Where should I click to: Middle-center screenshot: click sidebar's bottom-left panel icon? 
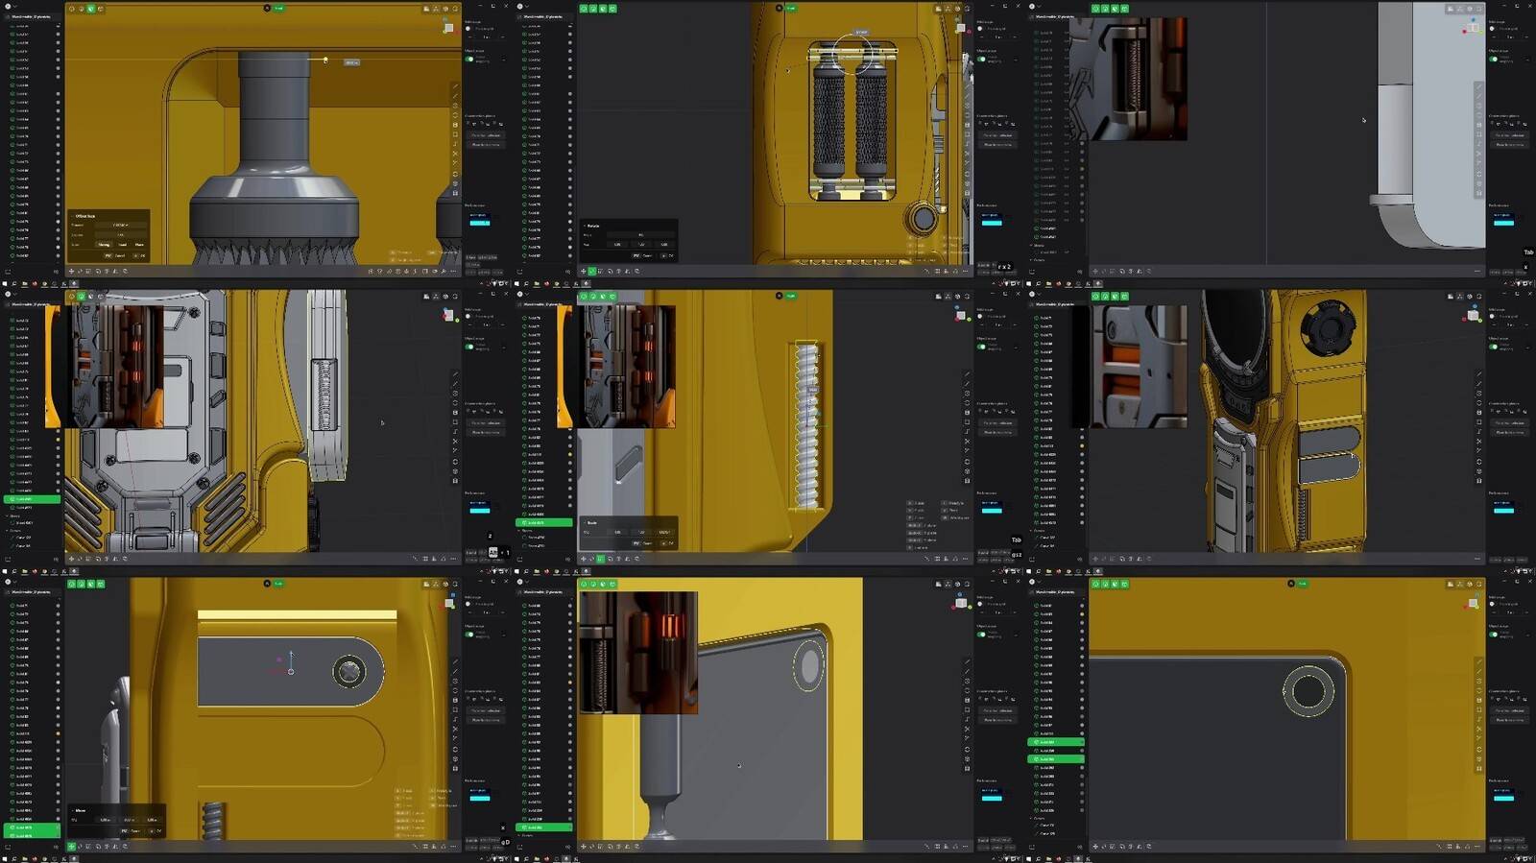[x=519, y=559]
